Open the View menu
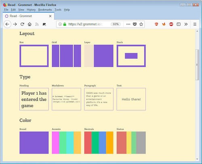The height and width of the screenshot is (164, 202). (21, 10)
